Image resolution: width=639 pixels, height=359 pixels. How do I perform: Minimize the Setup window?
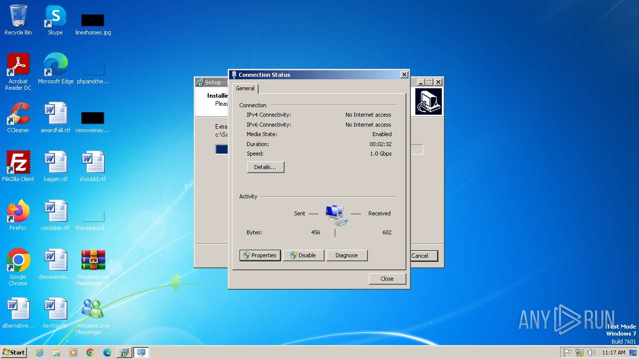click(421, 82)
